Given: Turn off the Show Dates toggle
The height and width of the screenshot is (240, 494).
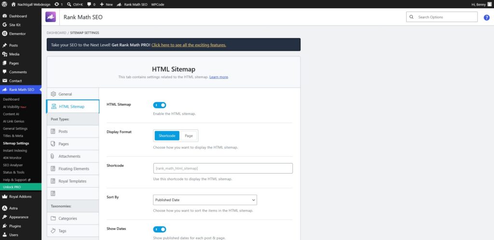Looking at the screenshot, I should point(159,229).
